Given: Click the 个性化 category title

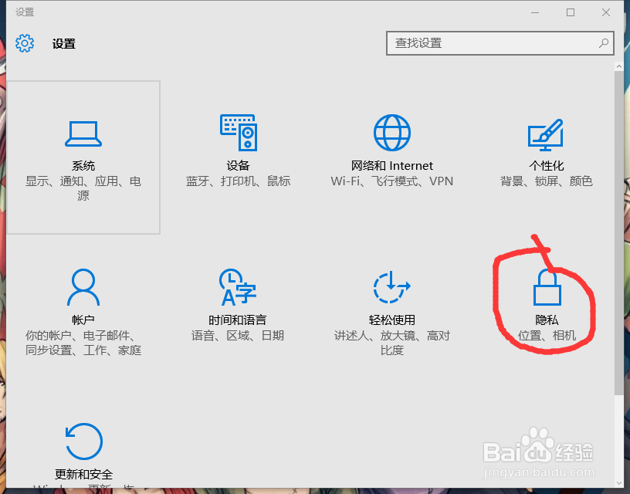Looking at the screenshot, I should pos(546,165).
